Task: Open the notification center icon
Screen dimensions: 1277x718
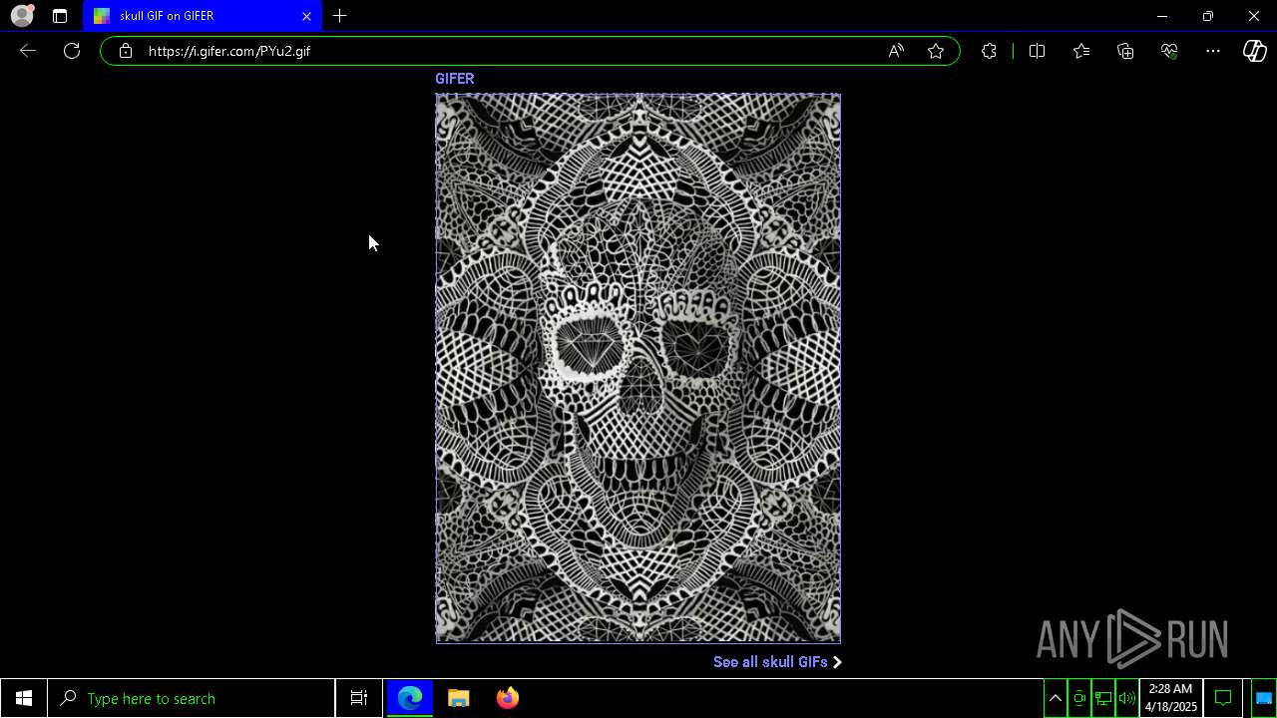Action: click(1223, 698)
